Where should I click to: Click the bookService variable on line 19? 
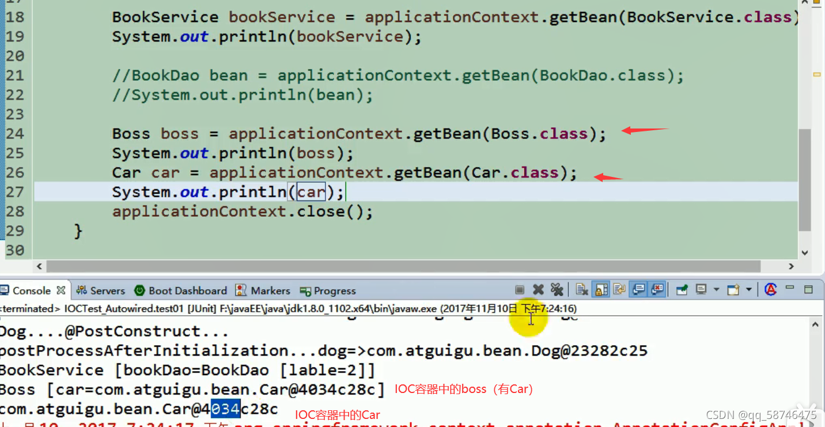point(350,37)
